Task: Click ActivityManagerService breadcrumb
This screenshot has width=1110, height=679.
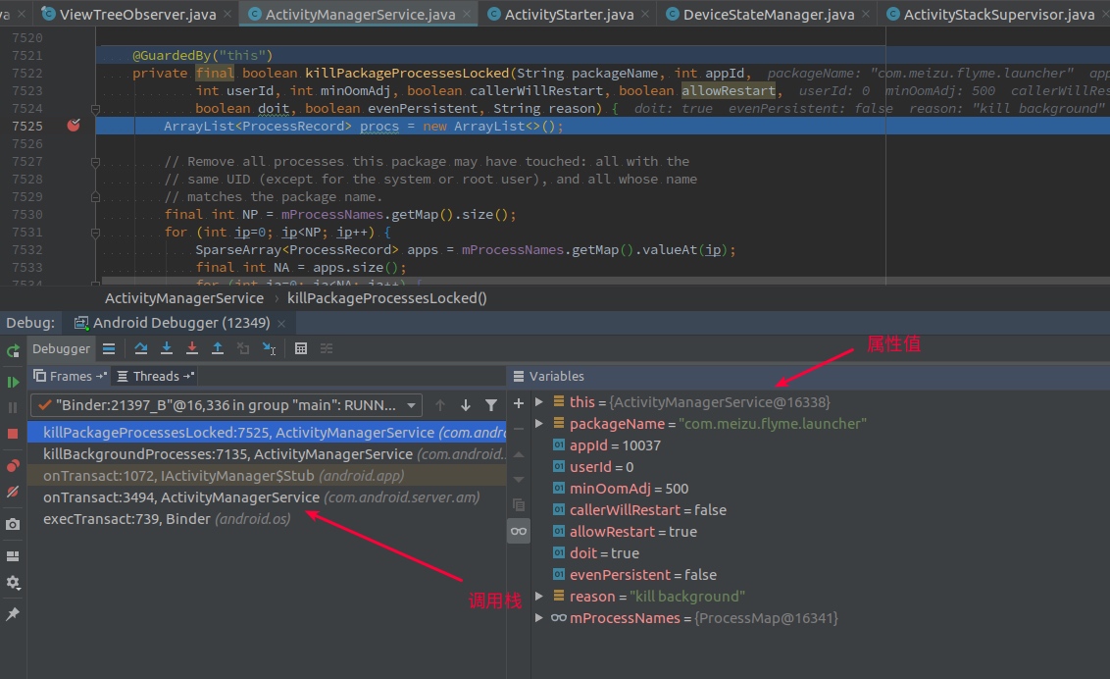Action: [184, 298]
